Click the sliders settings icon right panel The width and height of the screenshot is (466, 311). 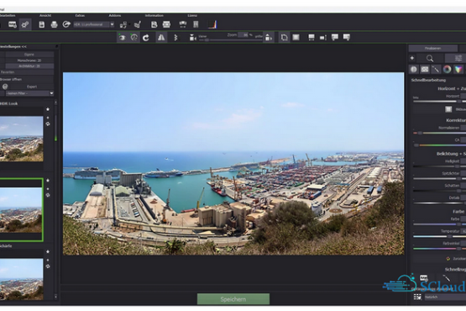(x=458, y=58)
